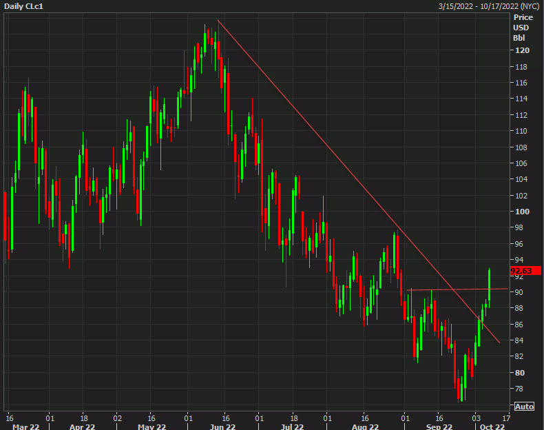
Task: Click the 03 date tick in October
Action: 476,418
